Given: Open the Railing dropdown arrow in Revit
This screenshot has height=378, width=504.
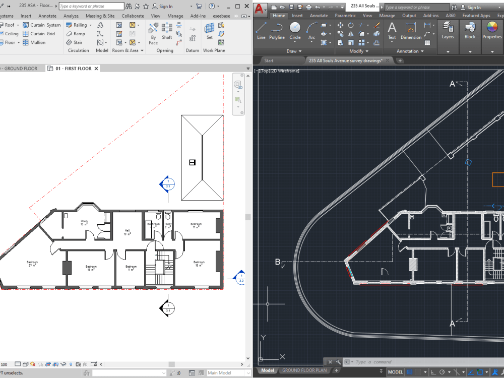Looking at the screenshot, I should (x=91, y=25).
